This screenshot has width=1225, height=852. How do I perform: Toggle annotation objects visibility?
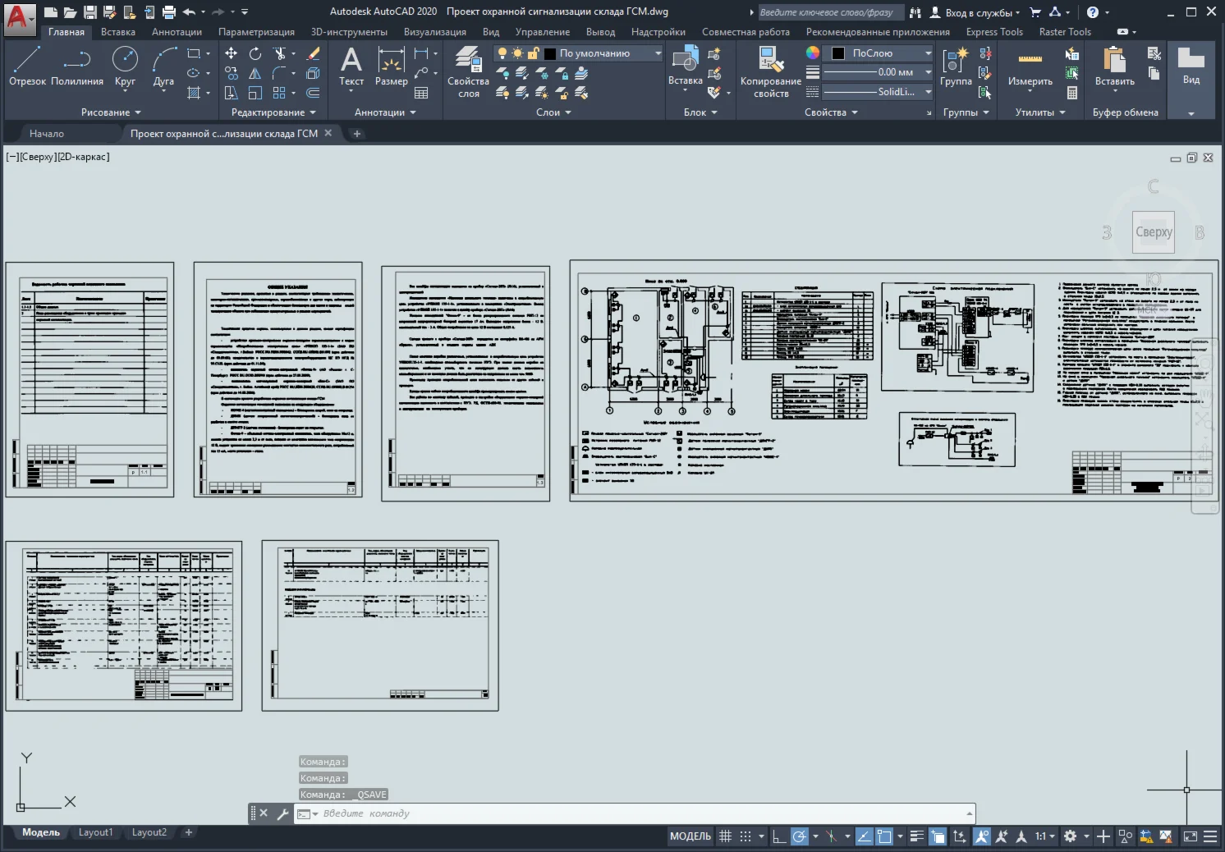[981, 836]
